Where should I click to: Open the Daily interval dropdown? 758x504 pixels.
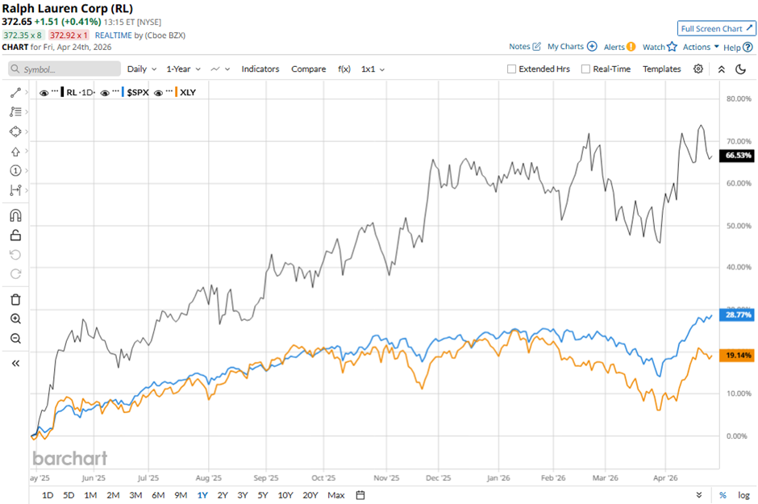(x=142, y=69)
